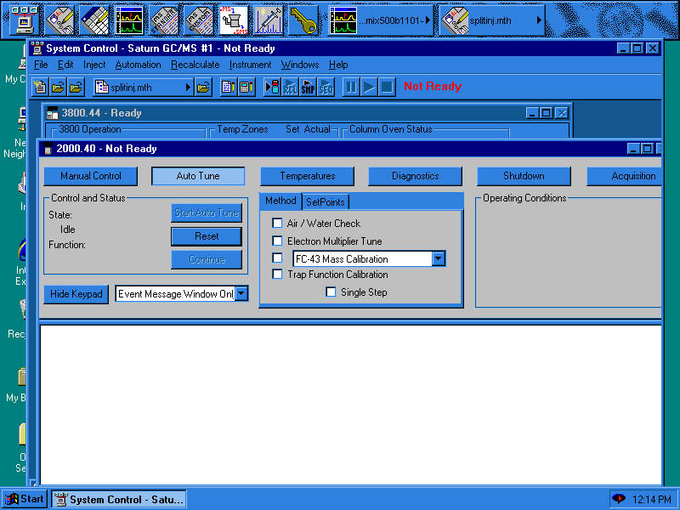
Task: Enable the Trap Function Calibration checkbox
Action: tap(277, 274)
